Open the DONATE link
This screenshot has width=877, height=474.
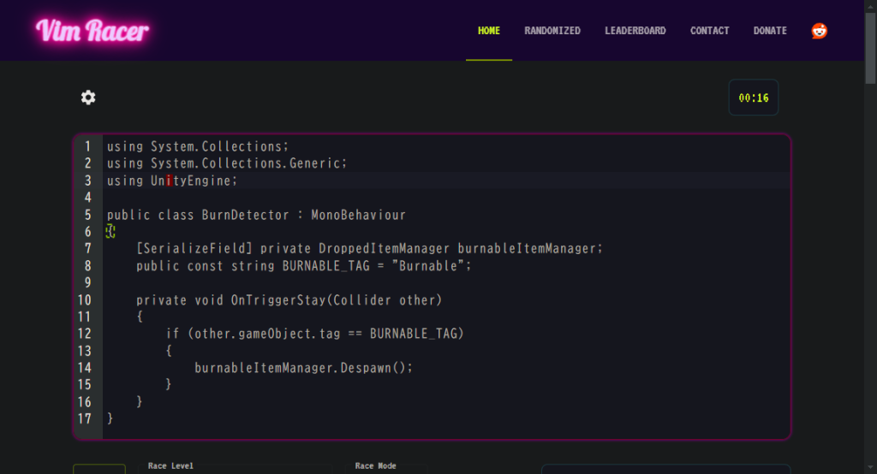tap(770, 31)
